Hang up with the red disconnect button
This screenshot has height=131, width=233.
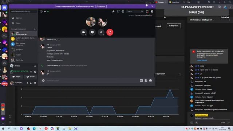[x=110, y=32]
